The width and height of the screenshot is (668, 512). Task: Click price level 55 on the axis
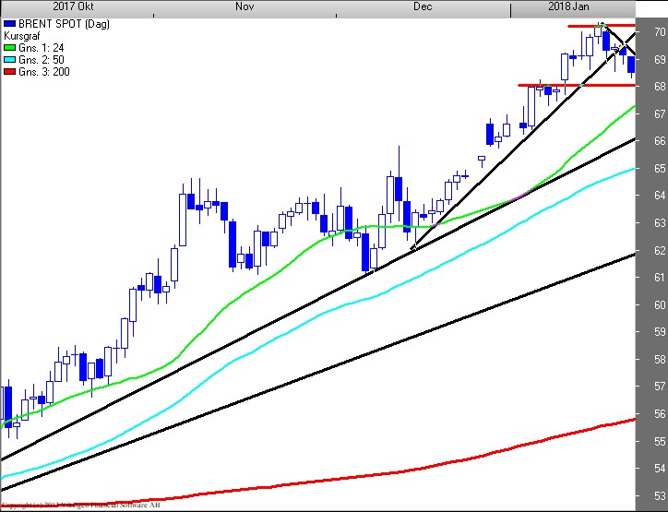(x=660, y=441)
